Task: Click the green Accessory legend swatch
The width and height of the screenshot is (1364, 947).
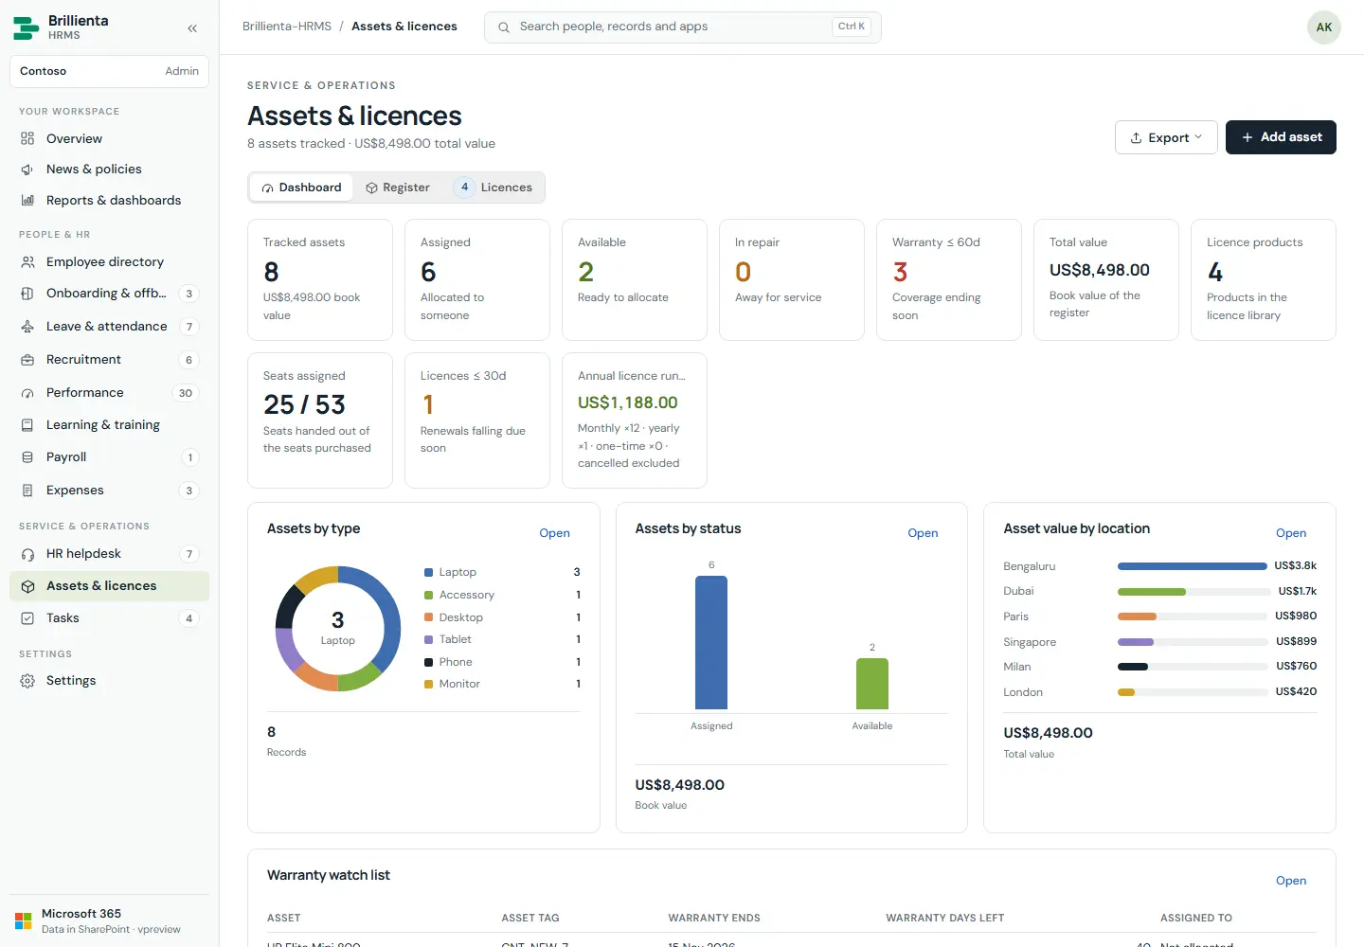Action: [x=429, y=595]
